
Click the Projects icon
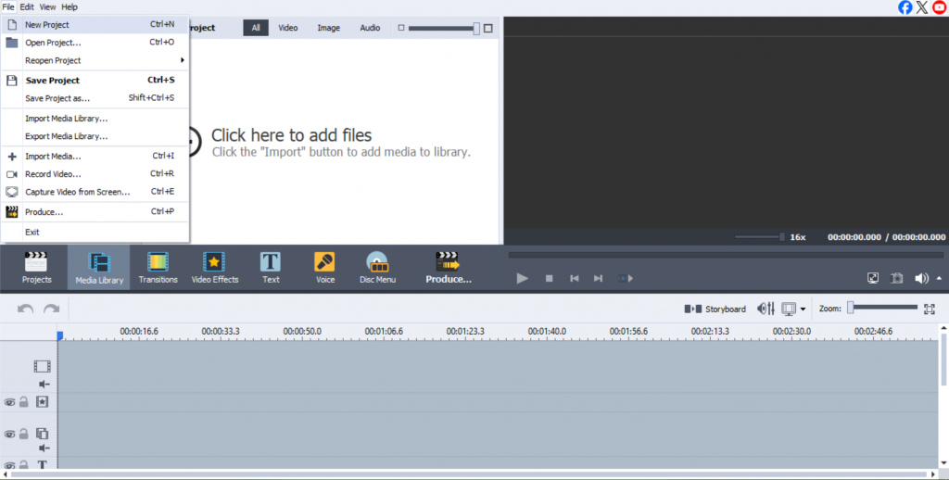coord(36,267)
